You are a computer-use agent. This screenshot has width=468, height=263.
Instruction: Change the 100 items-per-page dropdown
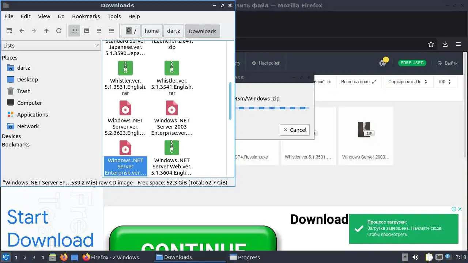(445, 82)
